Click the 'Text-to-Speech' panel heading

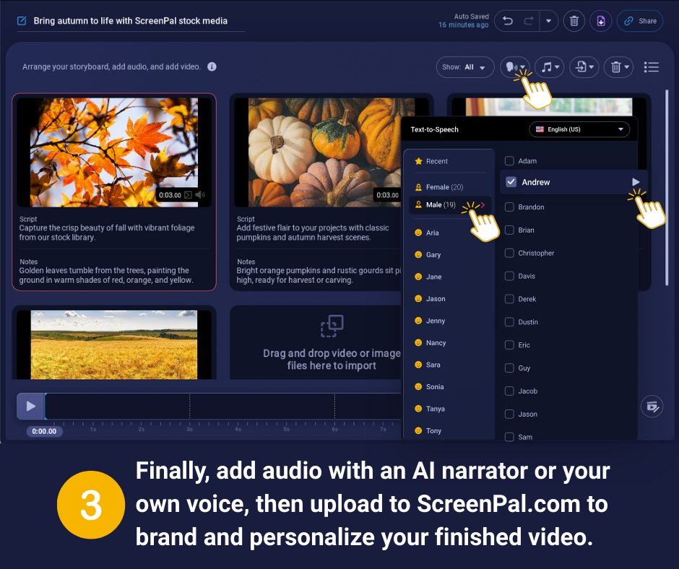coord(434,129)
